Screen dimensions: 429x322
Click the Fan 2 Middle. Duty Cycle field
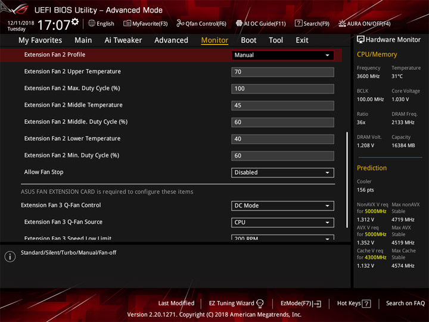[x=282, y=122]
